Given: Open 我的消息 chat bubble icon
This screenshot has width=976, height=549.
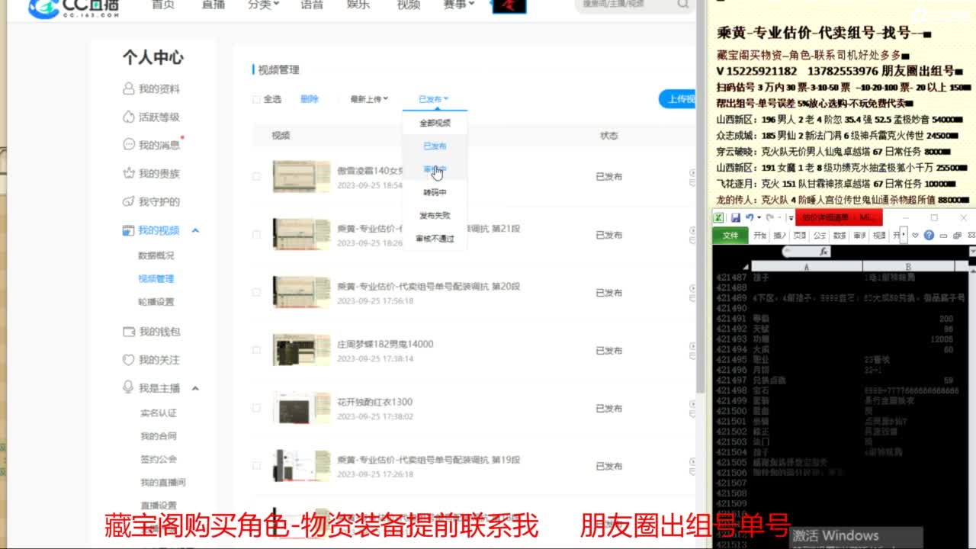Looking at the screenshot, I should tap(129, 145).
